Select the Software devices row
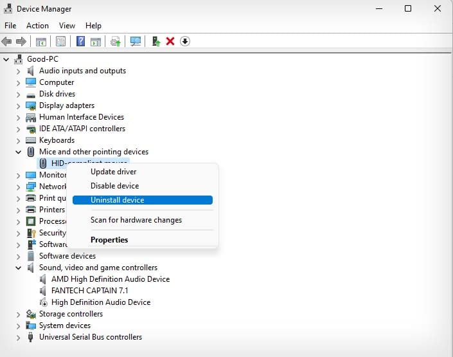The width and height of the screenshot is (453, 357). tap(67, 256)
